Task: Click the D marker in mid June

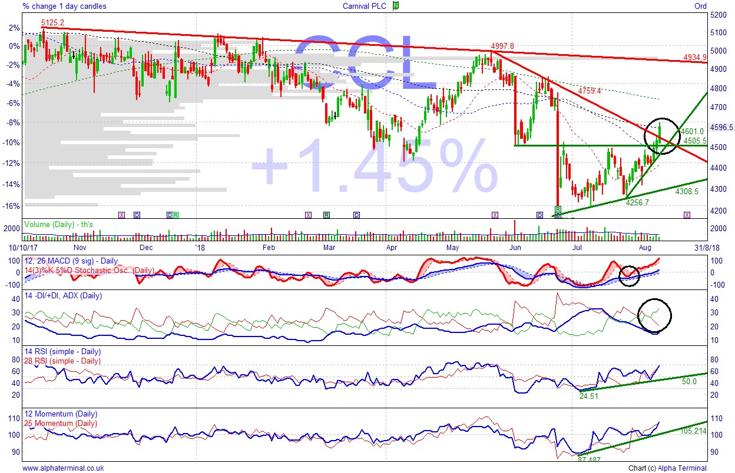Action: 539,215
